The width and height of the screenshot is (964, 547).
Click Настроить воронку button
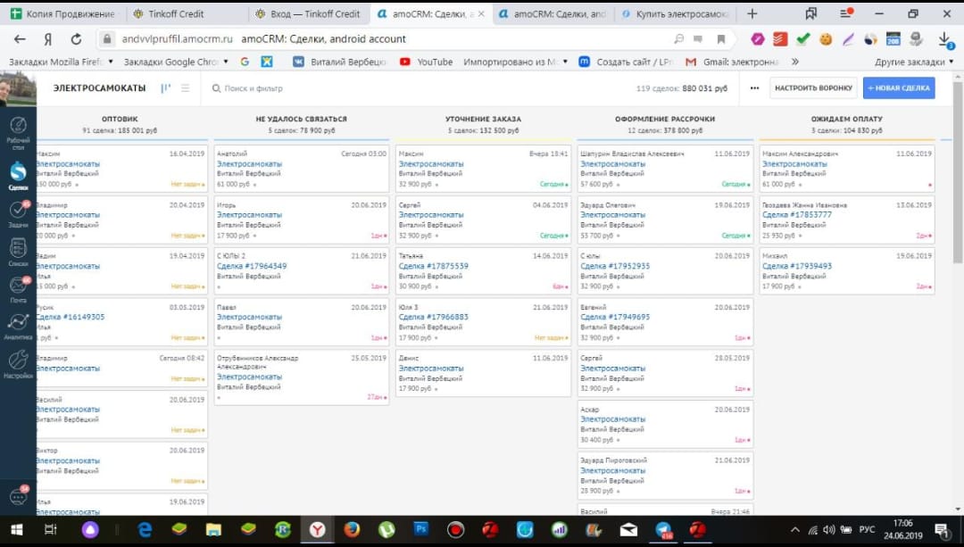coord(812,88)
